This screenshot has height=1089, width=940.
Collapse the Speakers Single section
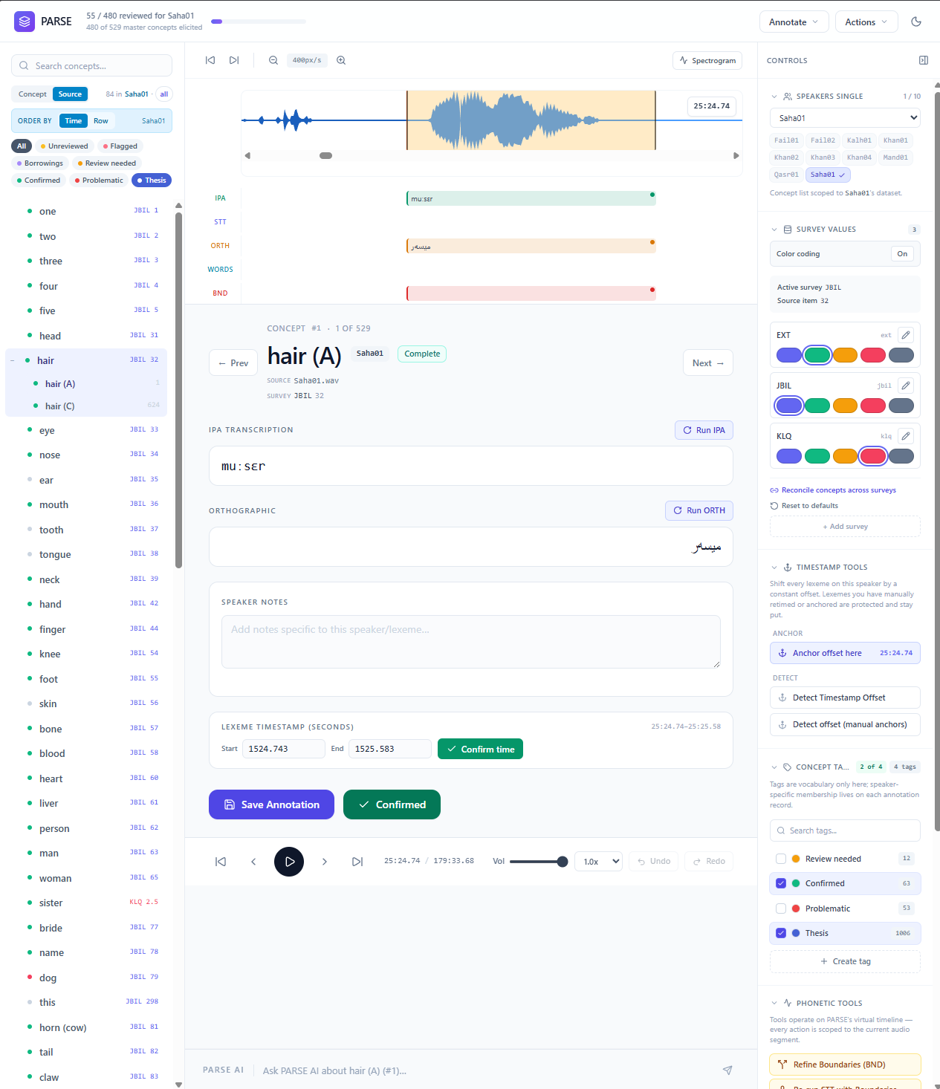click(x=774, y=97)
